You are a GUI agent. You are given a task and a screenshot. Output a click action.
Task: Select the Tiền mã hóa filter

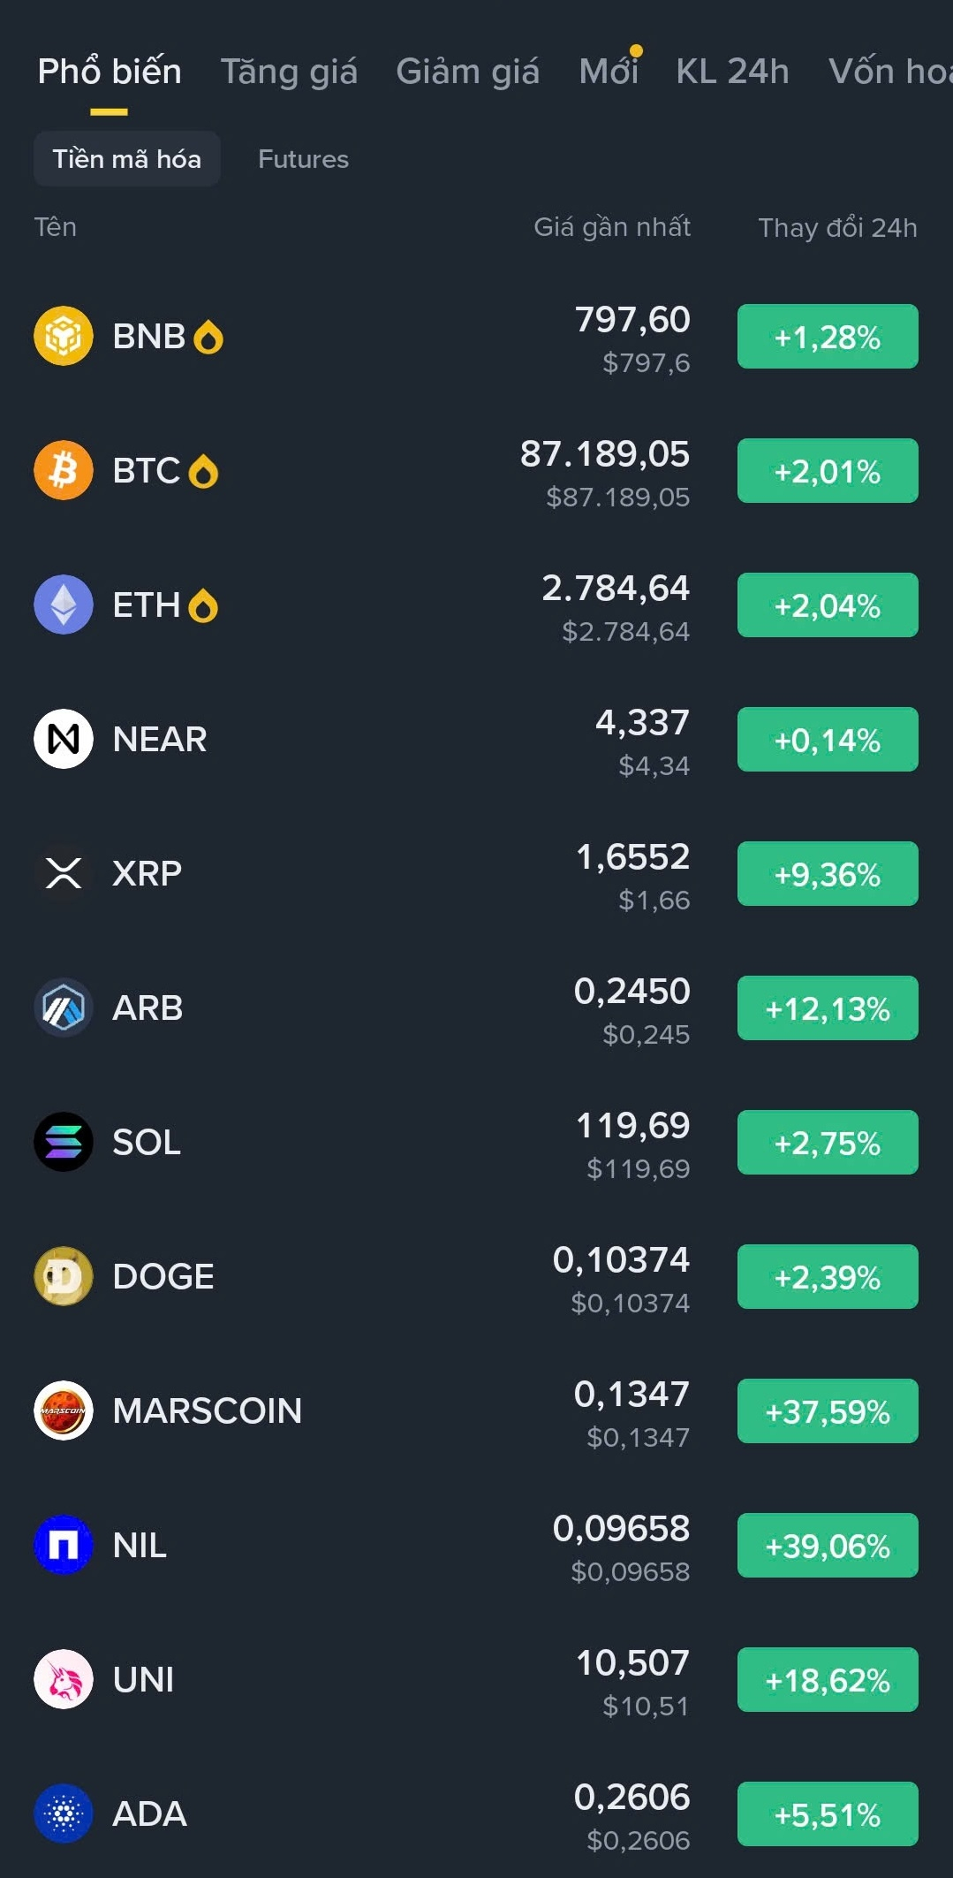click(x=126, y=159)
